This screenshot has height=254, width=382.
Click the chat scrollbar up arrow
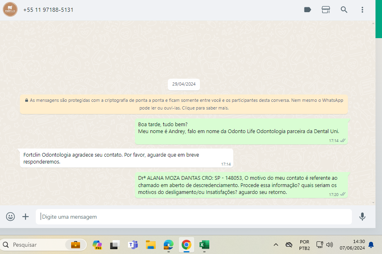(x=373, y=24)
